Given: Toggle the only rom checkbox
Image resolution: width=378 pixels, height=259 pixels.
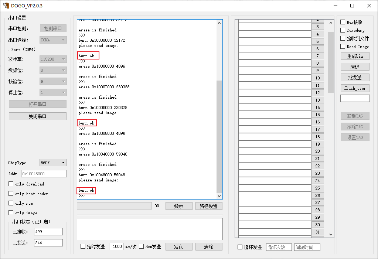Looking at the screenshot, I should (x=11, y=203).
